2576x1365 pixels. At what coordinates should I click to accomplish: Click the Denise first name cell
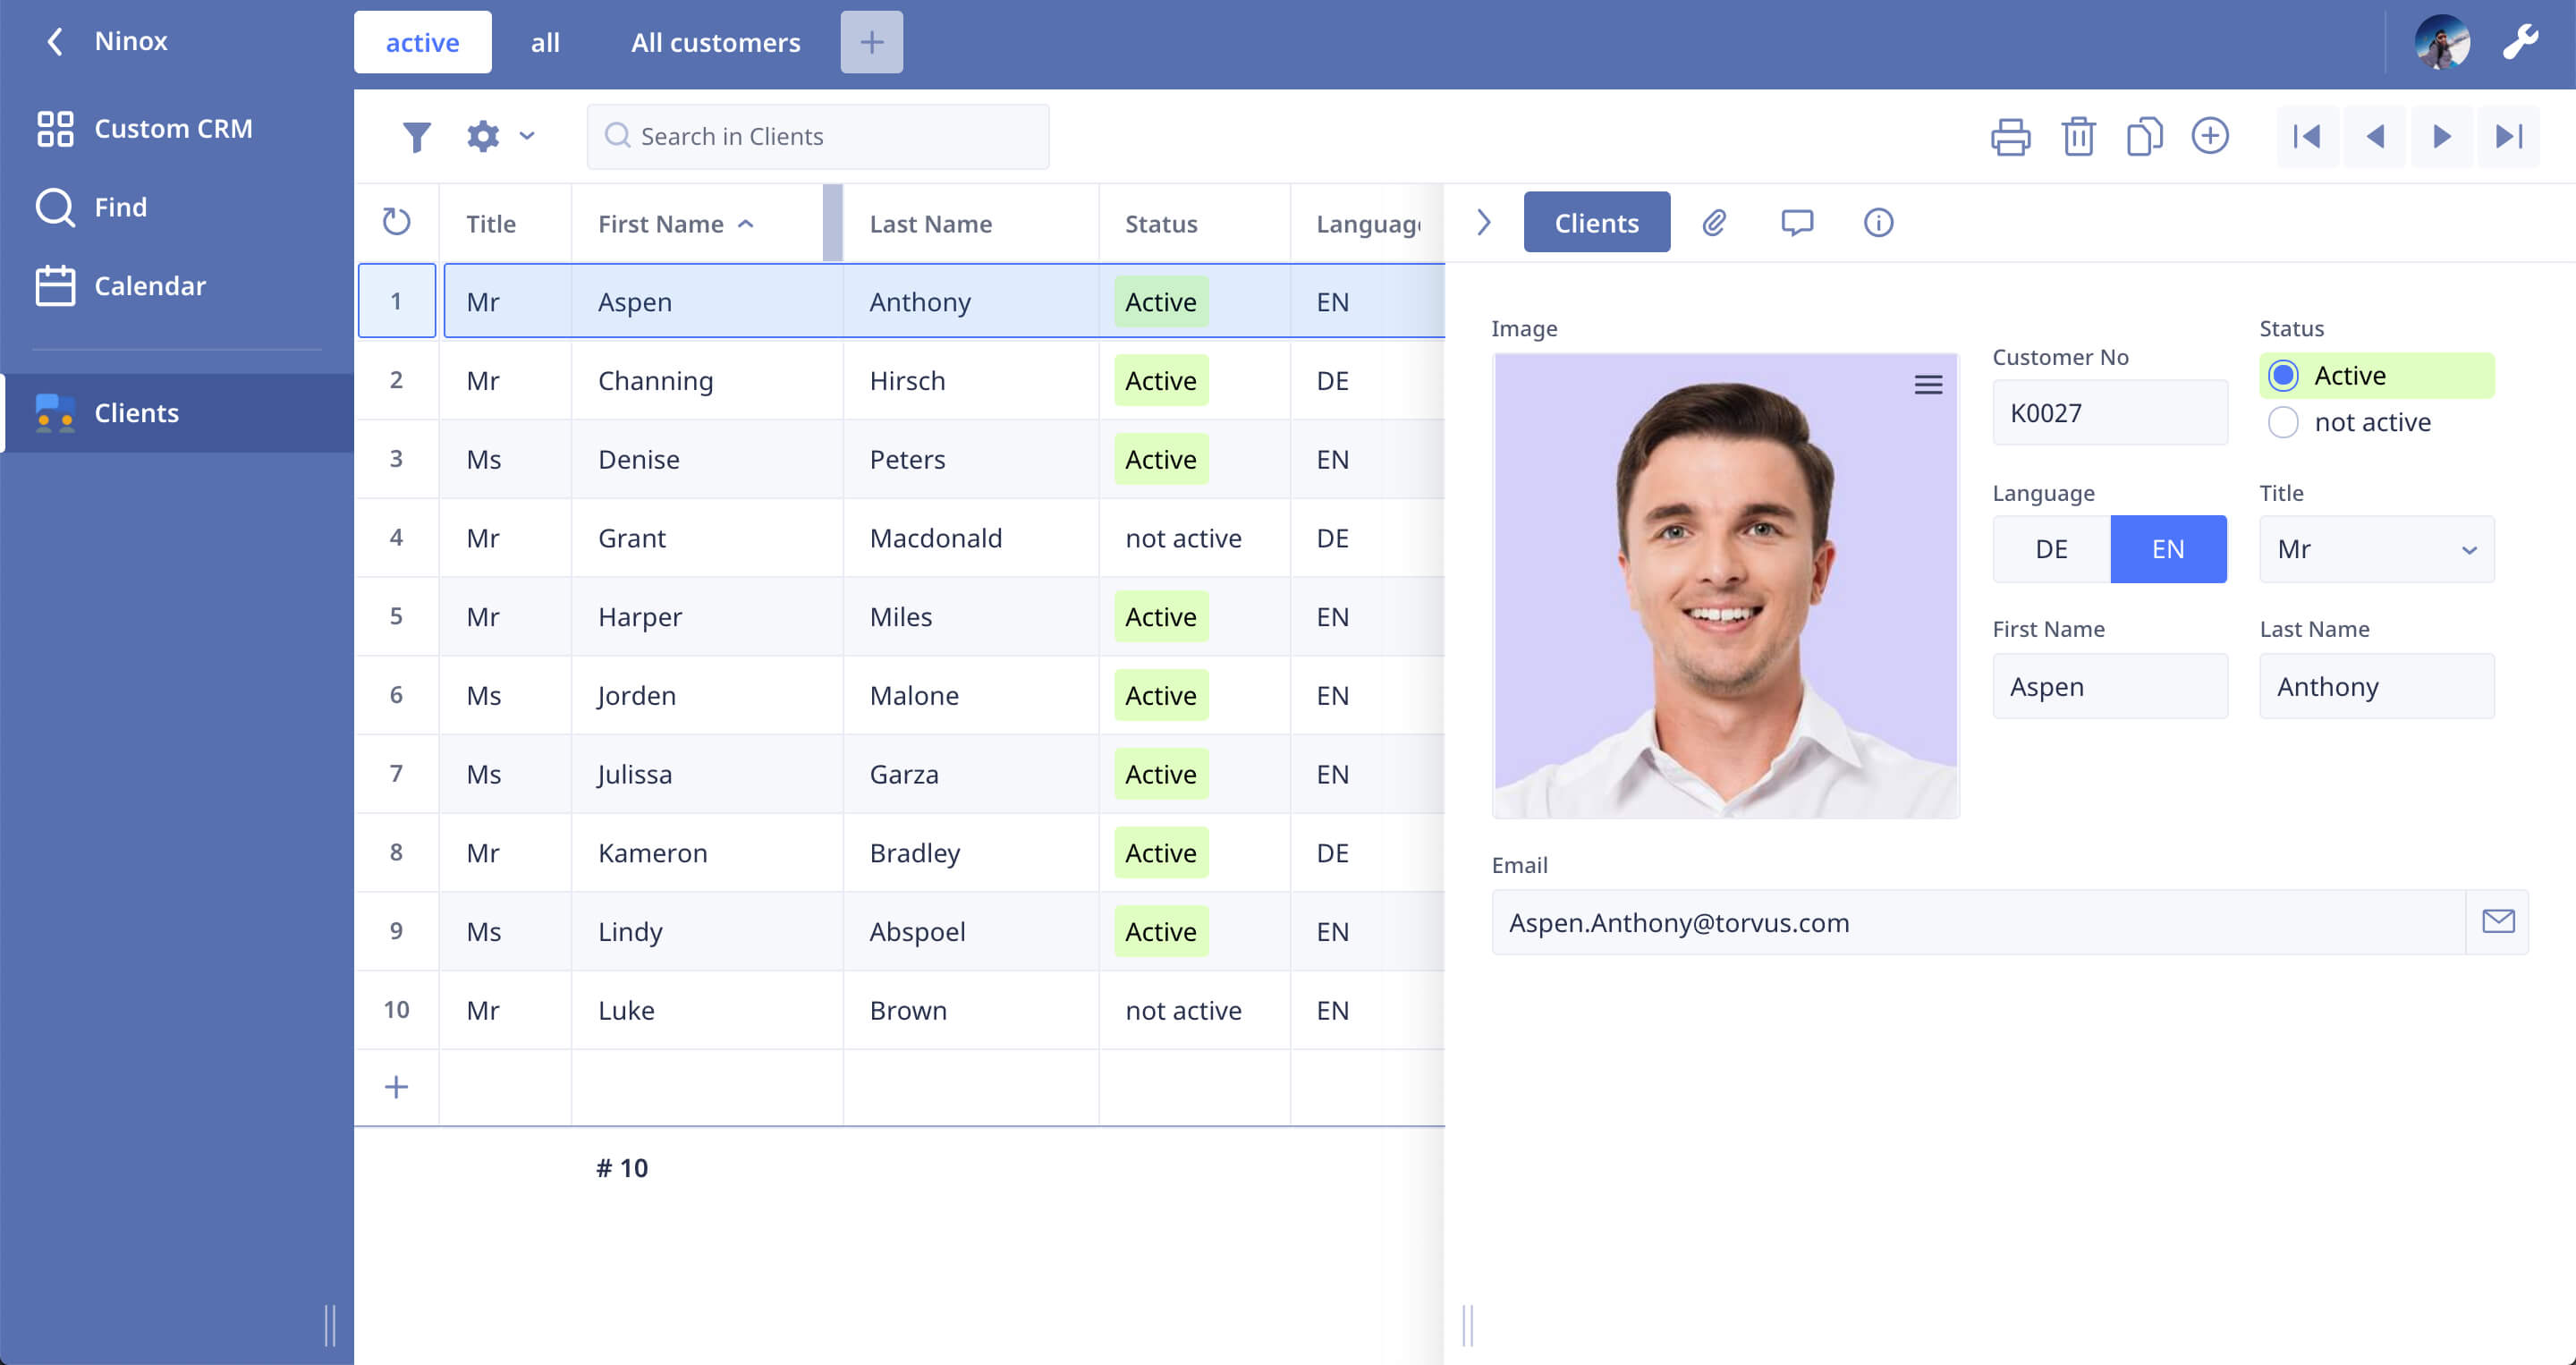(707, 459)
